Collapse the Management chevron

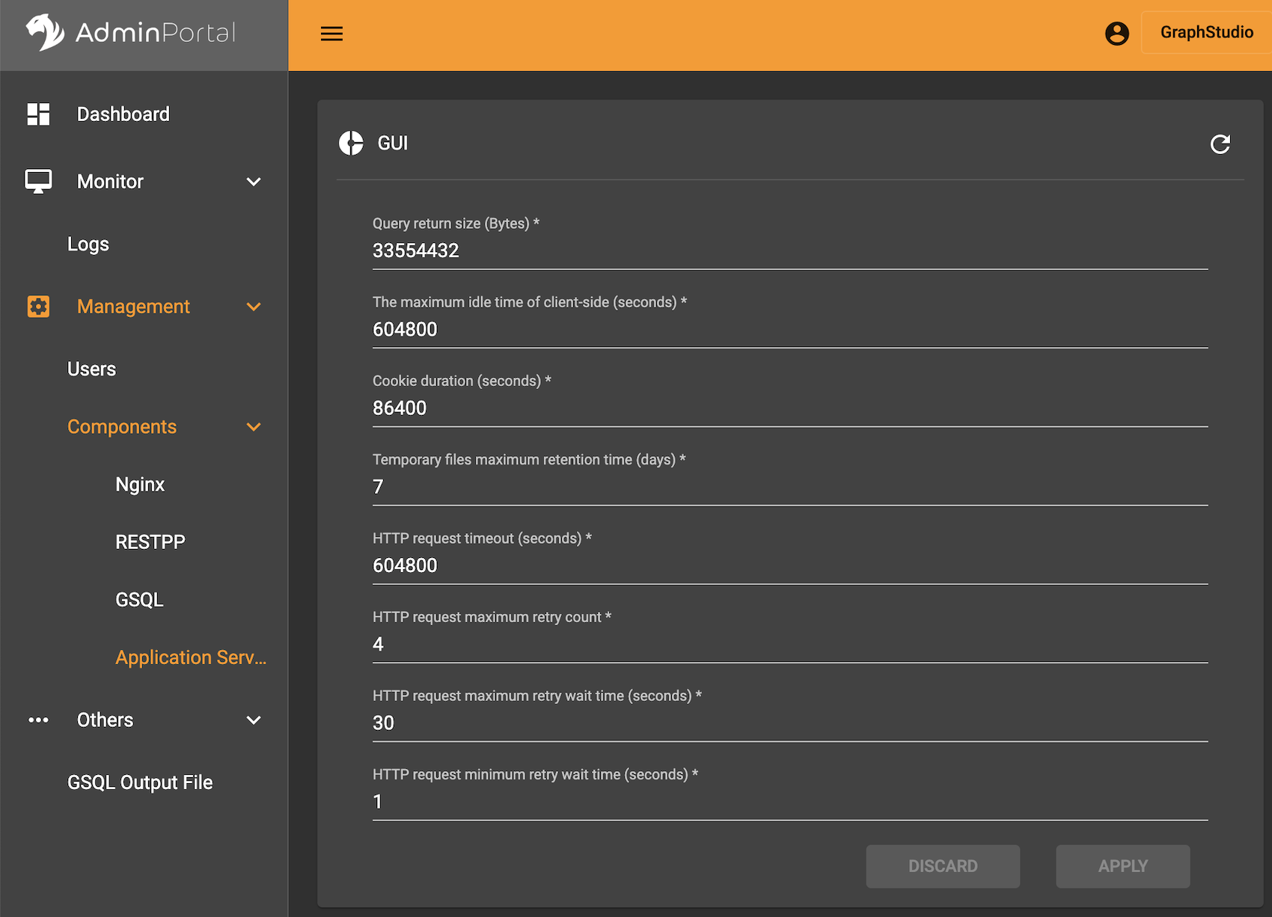pyautogui.click(x=254, y=307)
